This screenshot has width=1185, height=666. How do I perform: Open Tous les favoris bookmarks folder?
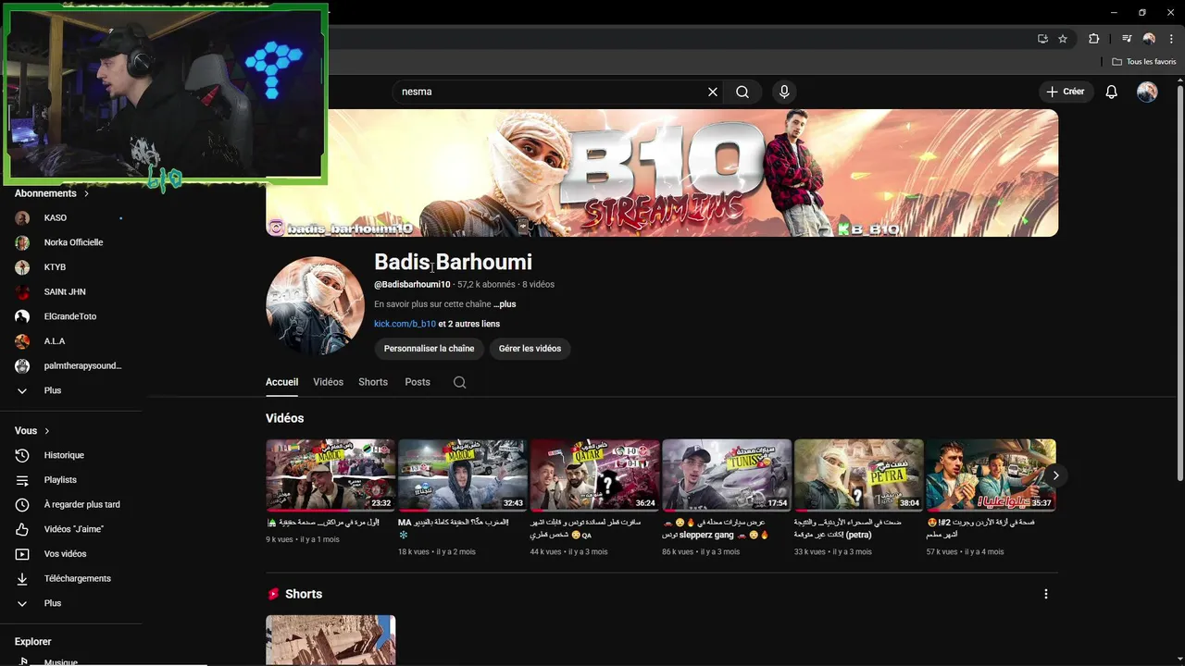pyautogui.click(x=1144, y=61)
